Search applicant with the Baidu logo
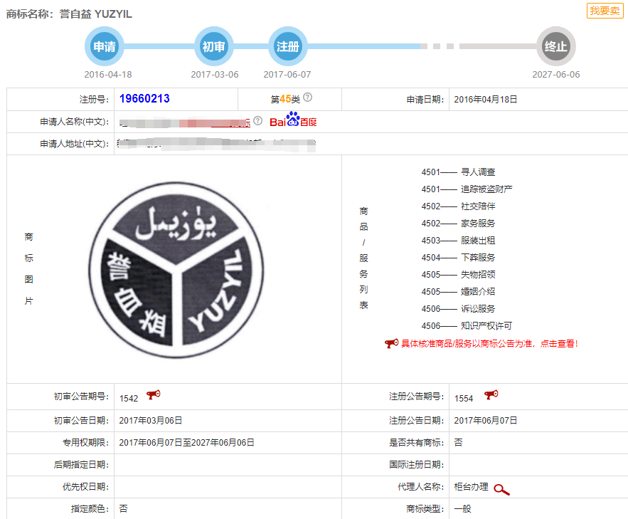The image size is (628, 519). pos(293,120)
